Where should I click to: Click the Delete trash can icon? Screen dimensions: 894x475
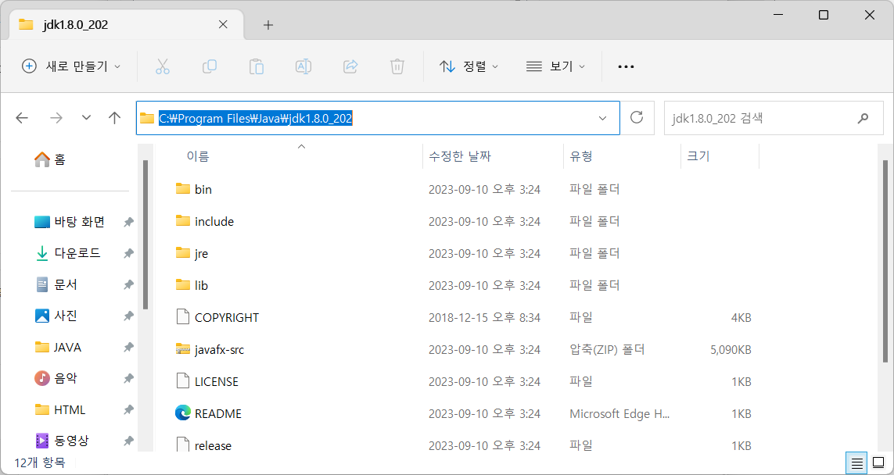pos(397,66)
